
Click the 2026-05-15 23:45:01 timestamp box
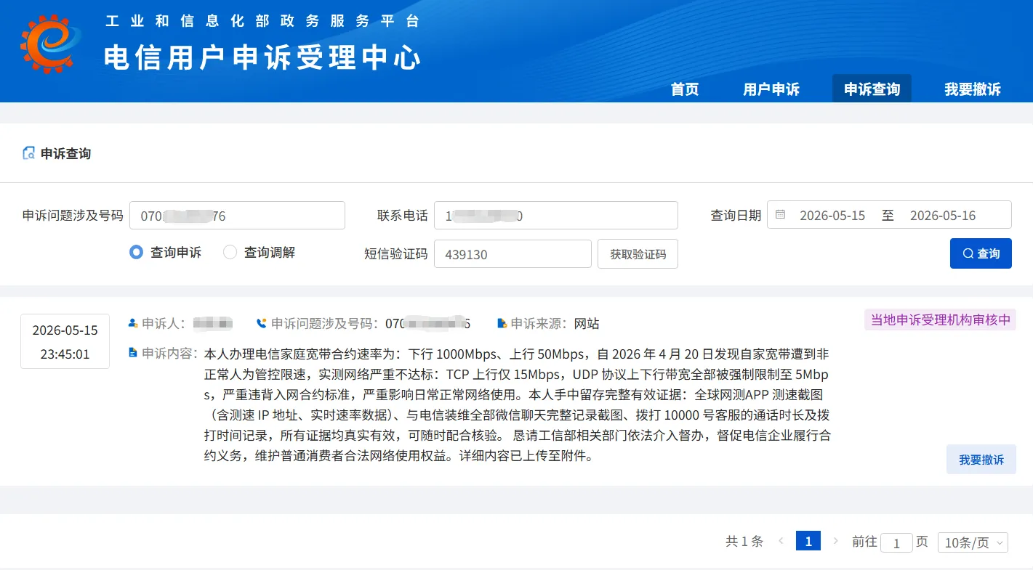click(65, 341)
